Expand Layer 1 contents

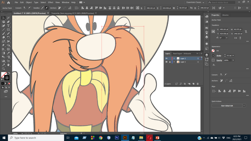174,62
